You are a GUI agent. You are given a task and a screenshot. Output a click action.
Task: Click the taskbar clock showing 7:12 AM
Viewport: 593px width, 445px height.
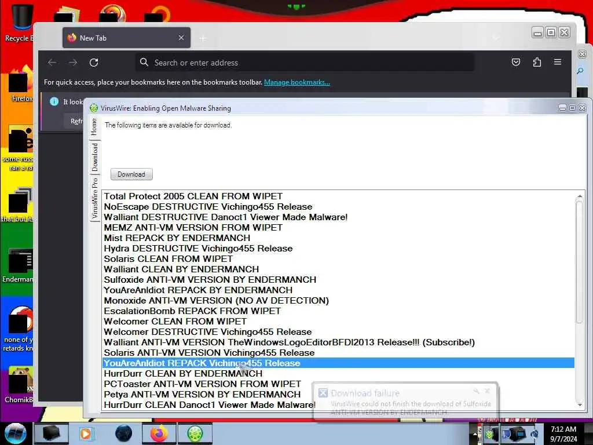(563, 433)
